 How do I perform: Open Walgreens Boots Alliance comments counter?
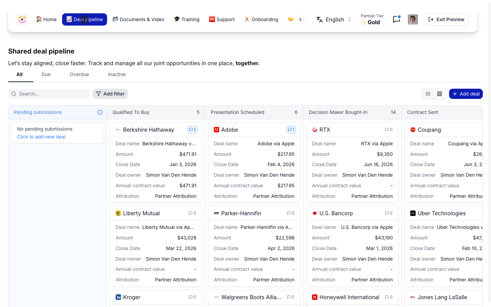pyautogui.click(x=291, y=297)
